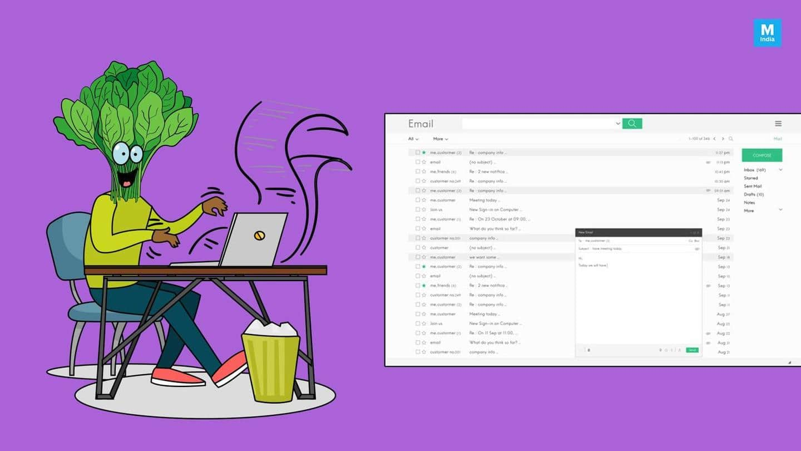
Task: Click the green search magnifier button
Action: [632, 124]
